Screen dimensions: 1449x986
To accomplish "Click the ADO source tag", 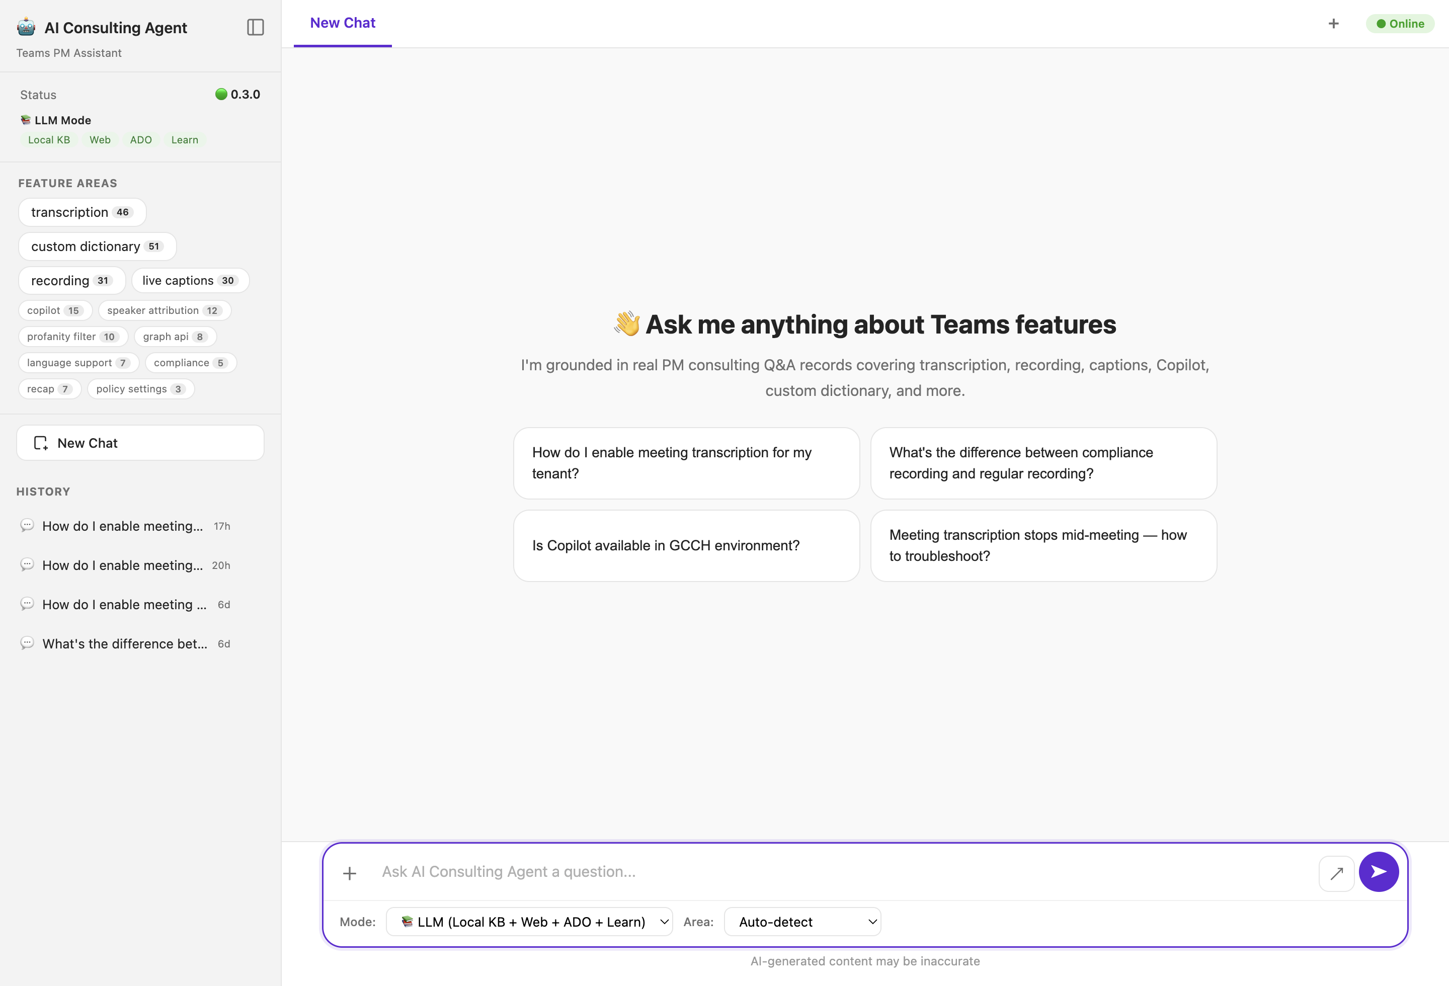I will tap(141, 140).
